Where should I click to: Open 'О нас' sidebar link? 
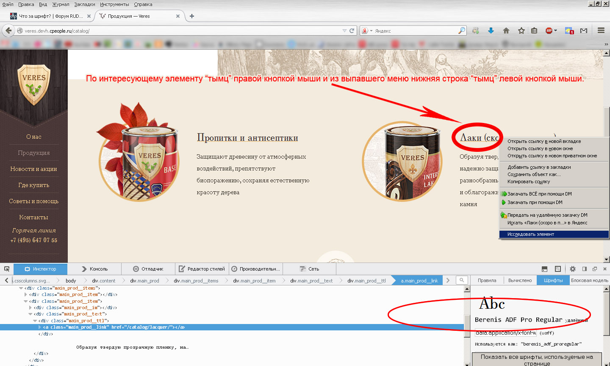34,137
